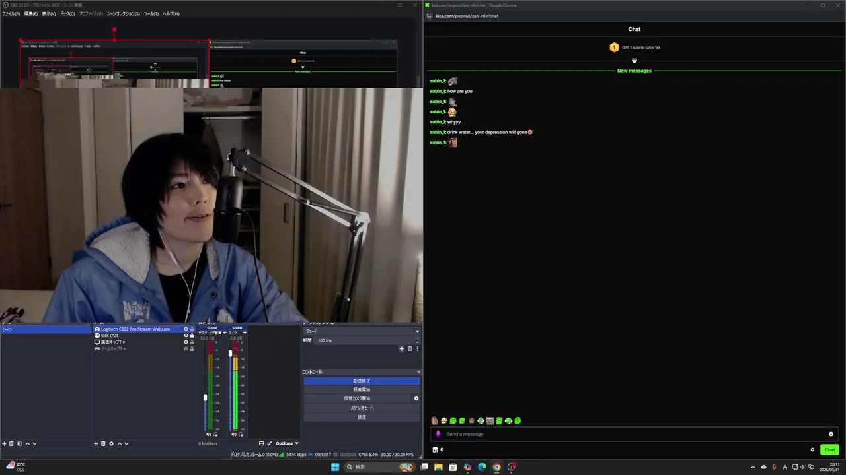The width and height of the screenshot is (846, 475).
Task: Open the ファイル(F) menu in OBS
Action: pyautogui.click(x=11, y=14)
